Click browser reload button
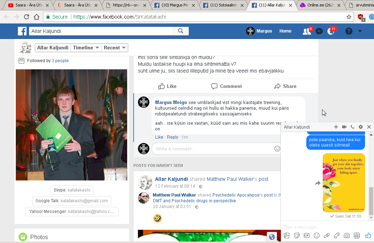Viewport: 374px width, 243px height. coord(27,17)
